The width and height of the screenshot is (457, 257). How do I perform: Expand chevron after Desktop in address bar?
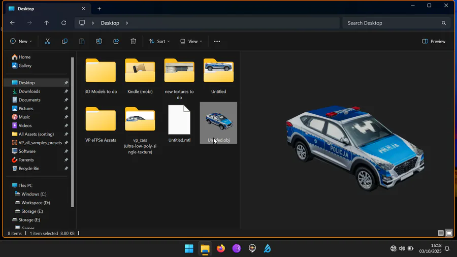point(127,23)
